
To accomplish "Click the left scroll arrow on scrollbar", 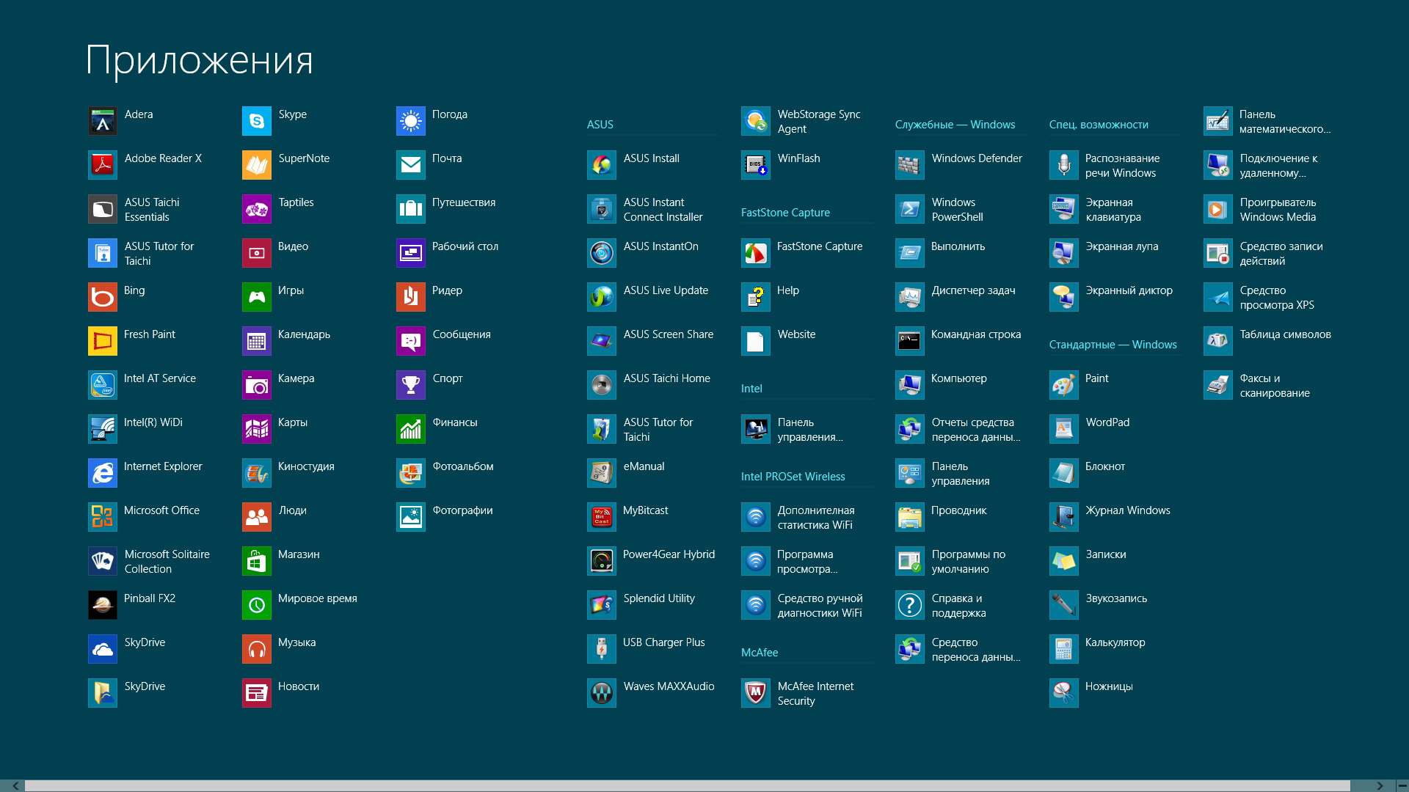I will click(15, 785).
